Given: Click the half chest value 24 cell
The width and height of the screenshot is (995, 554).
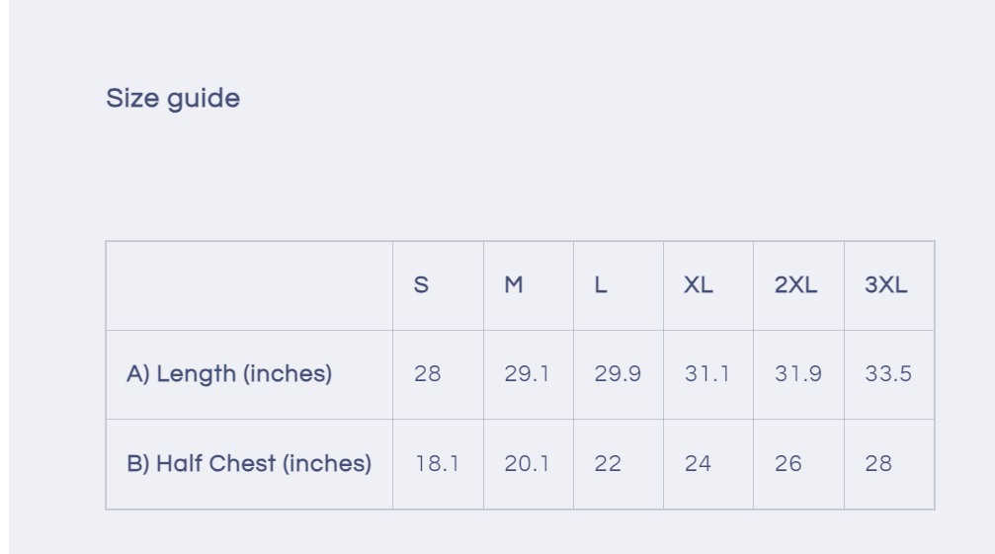Looking at the screenshot, I should (x=698, y=463).
